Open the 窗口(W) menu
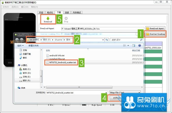The image size is (172, 113). (x=25, y=7)
